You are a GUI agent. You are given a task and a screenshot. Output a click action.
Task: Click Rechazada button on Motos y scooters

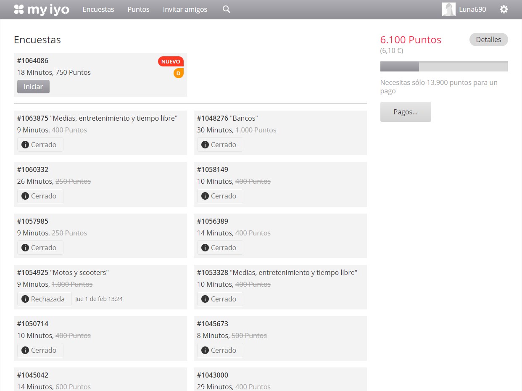coord(45,299)
